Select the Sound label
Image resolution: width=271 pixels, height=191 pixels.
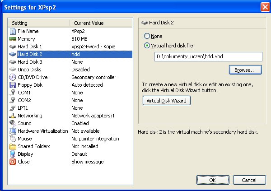pyautogui.click(x=24, y=123)
